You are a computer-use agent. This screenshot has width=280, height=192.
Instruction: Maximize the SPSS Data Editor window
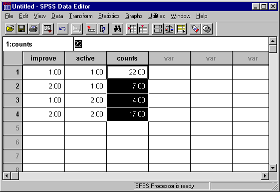(264, 6)
